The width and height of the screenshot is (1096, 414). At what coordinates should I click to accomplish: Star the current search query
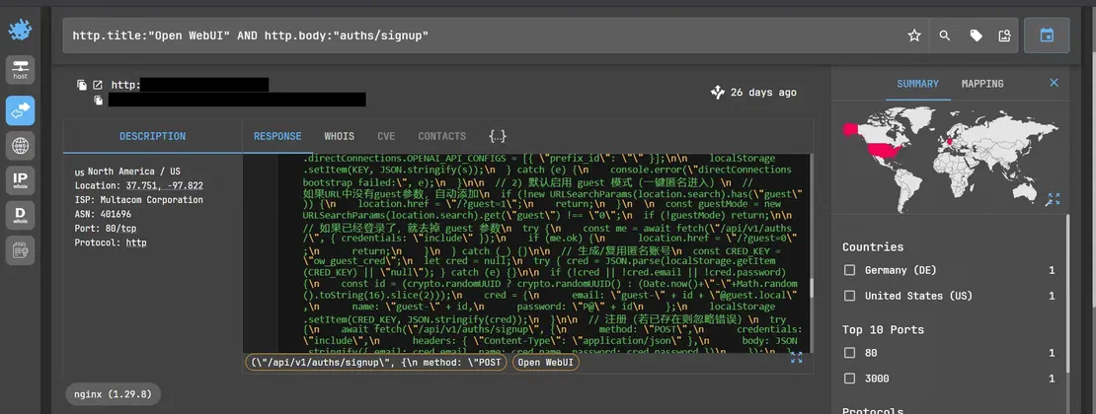click(x=914, y=35)
